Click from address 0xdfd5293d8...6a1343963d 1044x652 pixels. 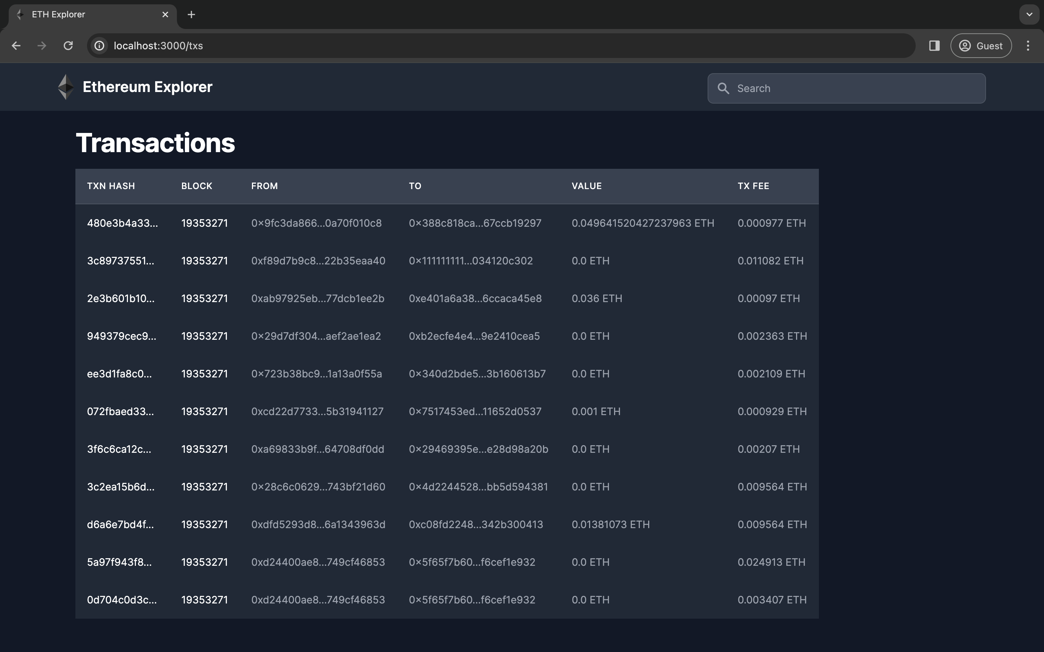tap(318, 524)
